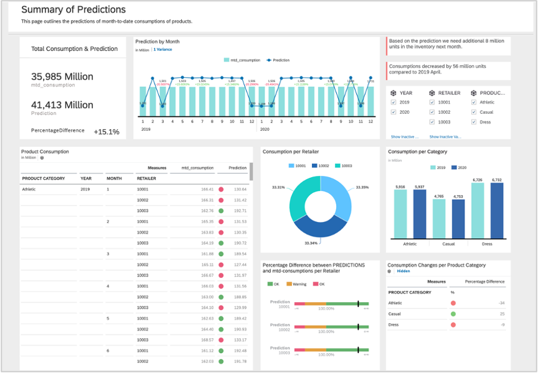Open the 1 Variance link
538x373 pixels.
click(163, 50)
